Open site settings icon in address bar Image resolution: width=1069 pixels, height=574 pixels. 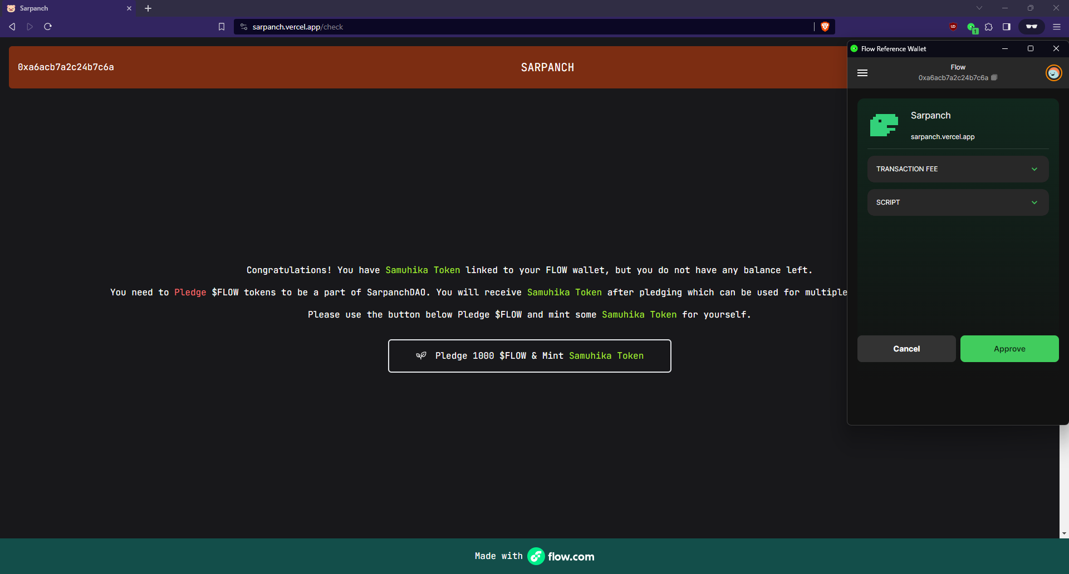pyautogui.click(x=244, y=27)
